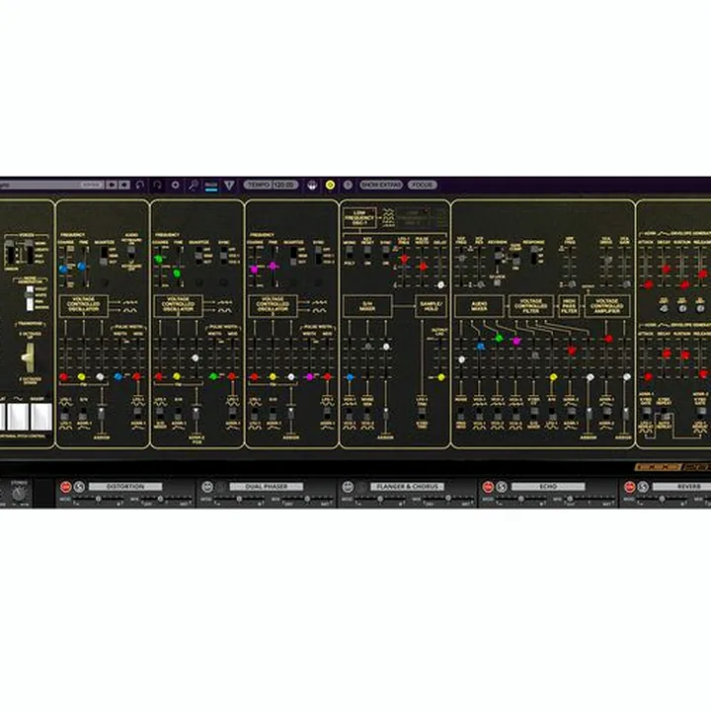Image resolution: width=711 pixels, height=711 pixels.
Task: Redo the change using the toolbar arrow
Action: pos(157,185)
